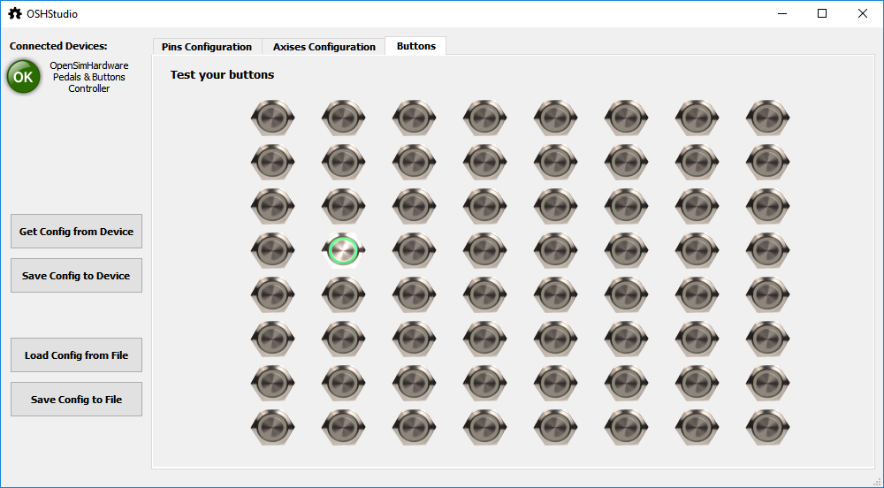The image size is (884, 488).
Task: Click the bottom-right button in the test grid
Action: 767,426
